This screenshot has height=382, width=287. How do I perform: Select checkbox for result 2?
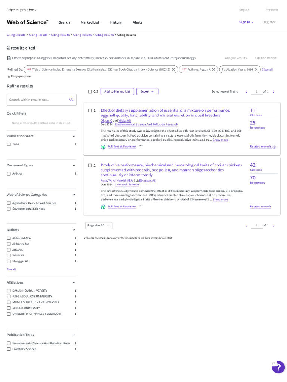[x=90, y=165]
